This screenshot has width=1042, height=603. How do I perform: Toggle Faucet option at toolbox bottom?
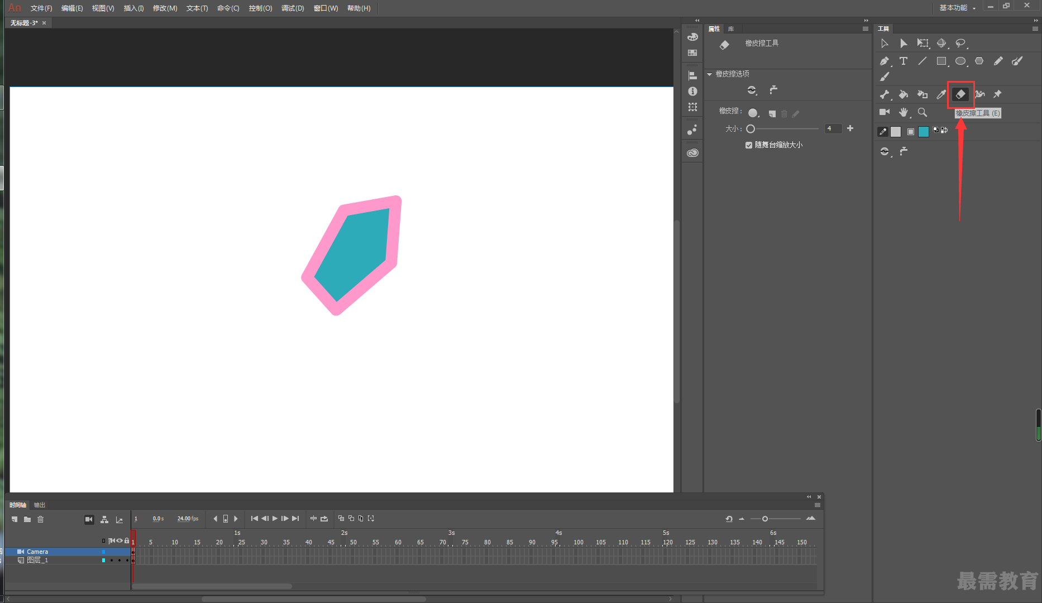(x=904, y=151)
